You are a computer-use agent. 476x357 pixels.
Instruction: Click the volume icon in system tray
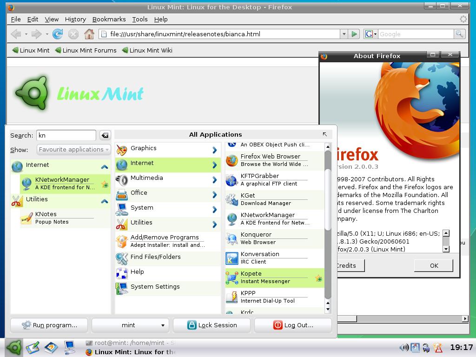click(404, 348)
